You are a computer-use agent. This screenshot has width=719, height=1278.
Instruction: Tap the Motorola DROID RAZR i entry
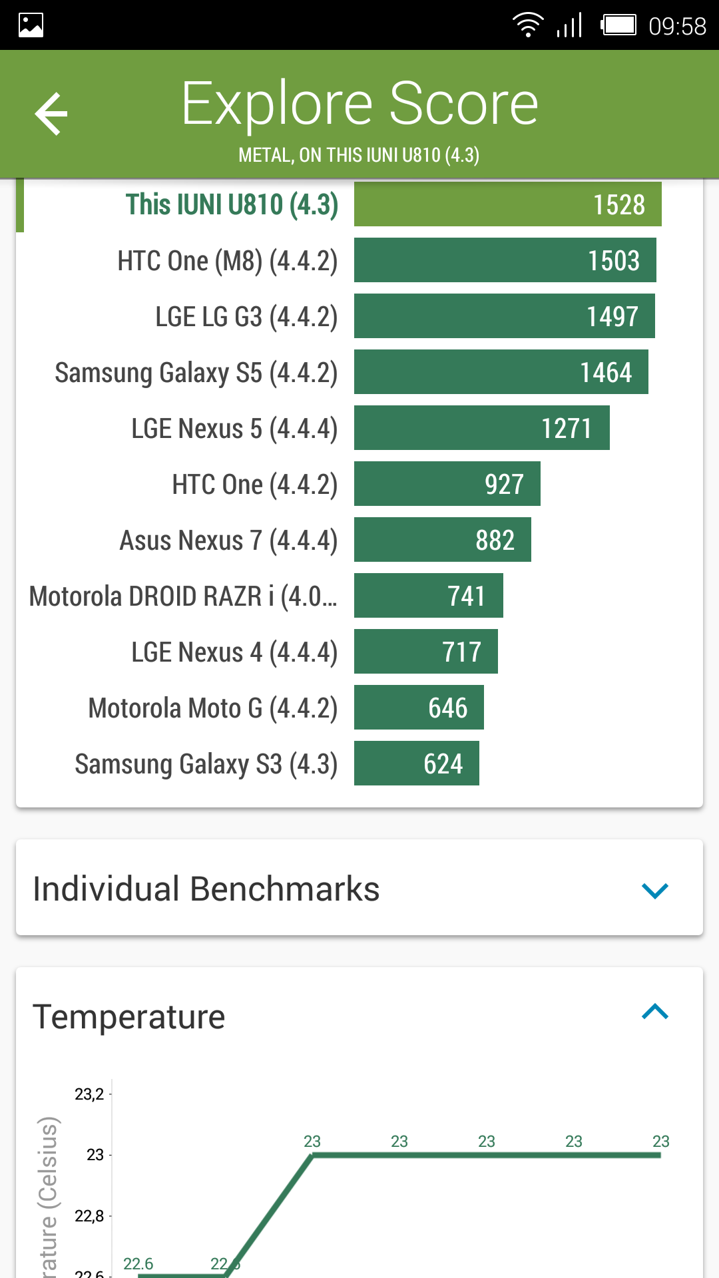tap(183, 596)
